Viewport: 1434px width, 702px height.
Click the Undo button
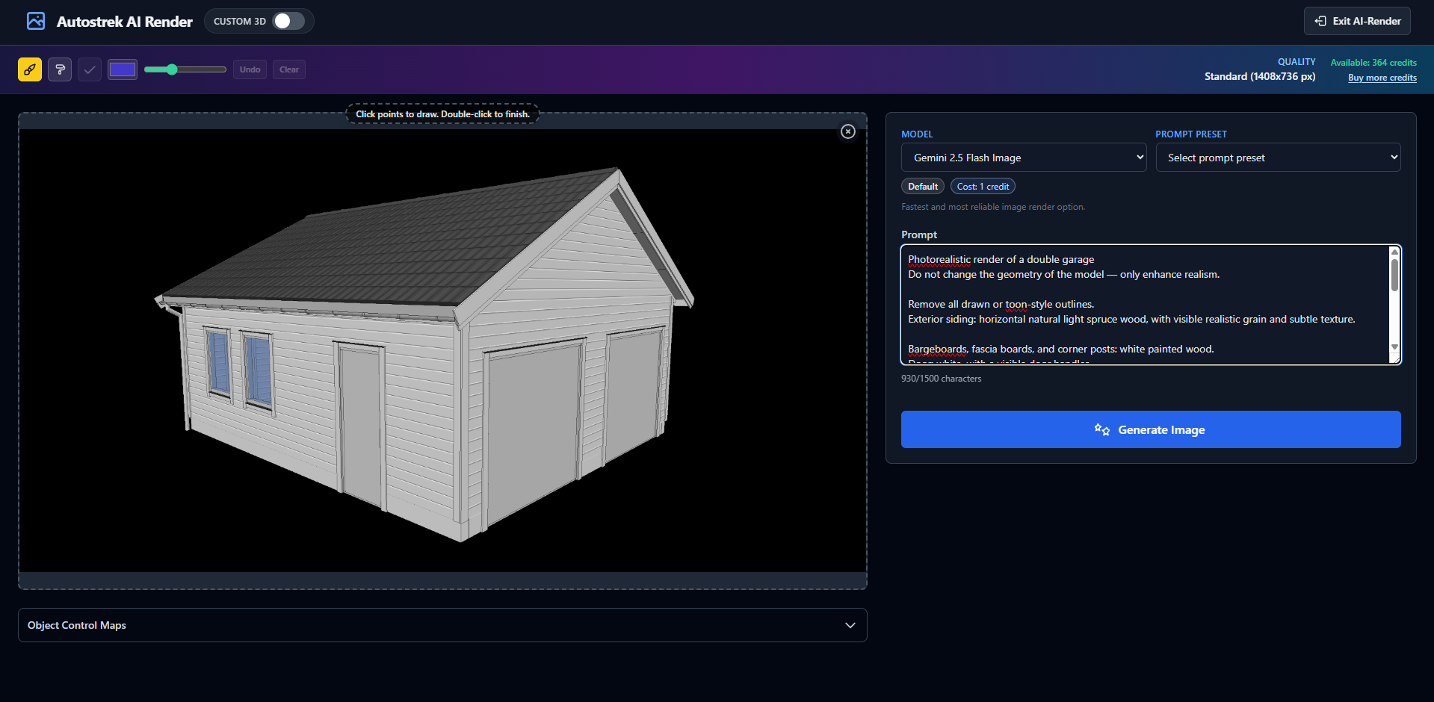tap(250, 69)
